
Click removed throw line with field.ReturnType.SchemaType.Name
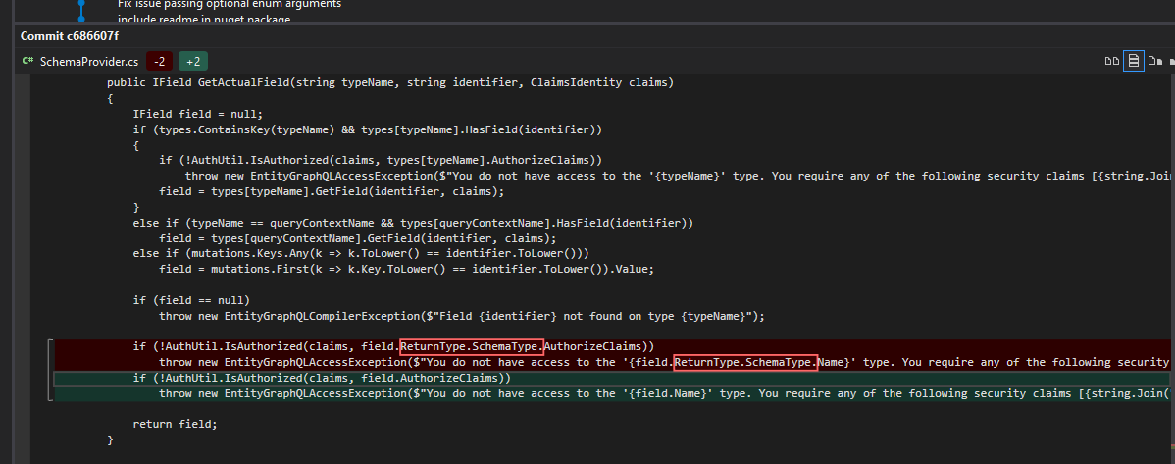[664, 362]
